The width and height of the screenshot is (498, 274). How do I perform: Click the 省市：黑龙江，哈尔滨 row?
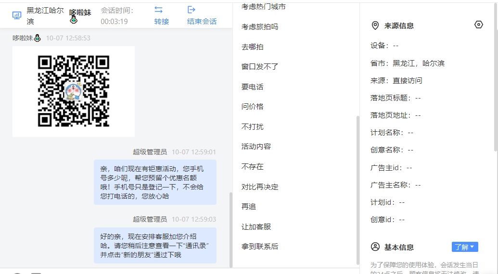(407, 63)
